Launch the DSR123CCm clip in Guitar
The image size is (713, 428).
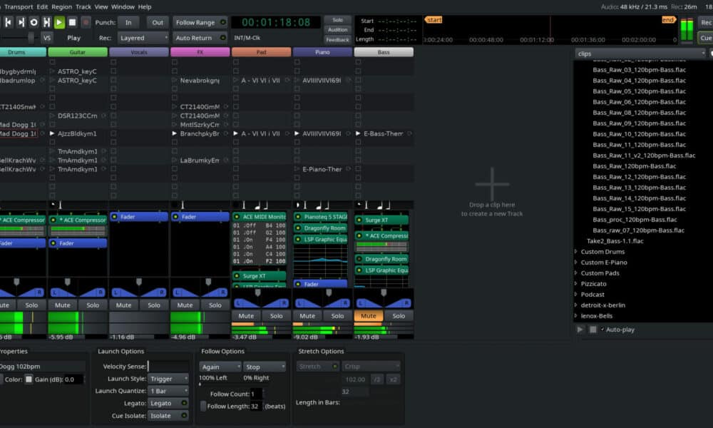pos(52,116)
